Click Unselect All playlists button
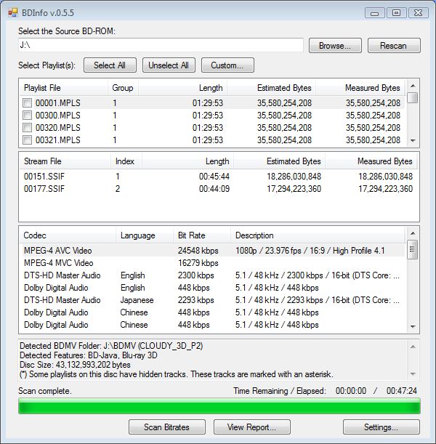The image size is (436, 444). (x=169, y=65)
